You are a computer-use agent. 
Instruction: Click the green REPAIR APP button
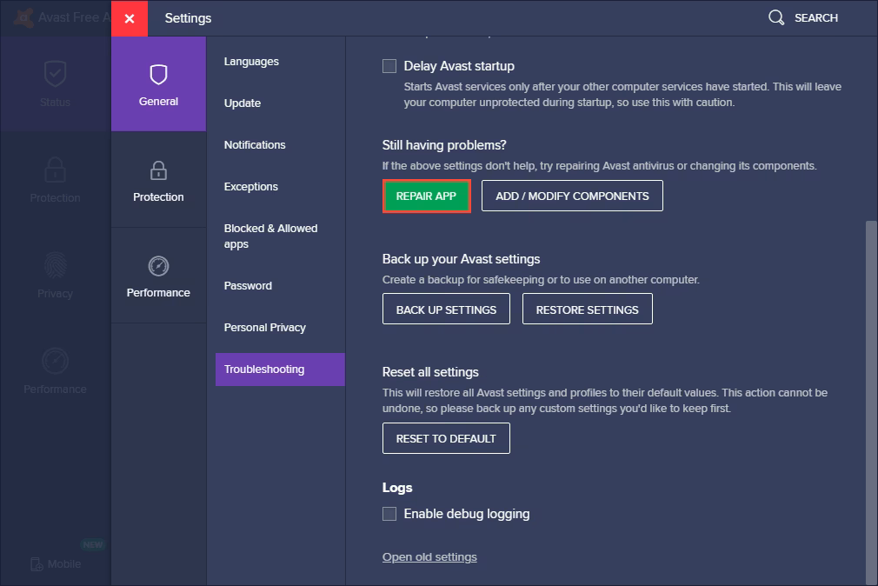[426, 196]
